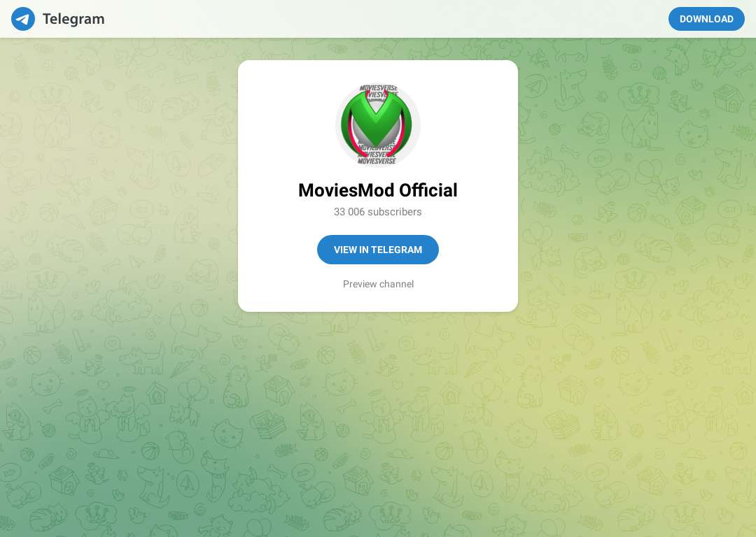Open the MoviesMod channel avatar image
756x537 pixels.
pyautogui.click(x=378, y=124)
